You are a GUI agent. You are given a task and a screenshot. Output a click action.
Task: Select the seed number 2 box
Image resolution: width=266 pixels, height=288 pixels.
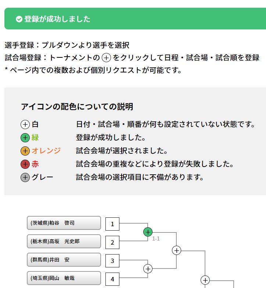point(112,242)
